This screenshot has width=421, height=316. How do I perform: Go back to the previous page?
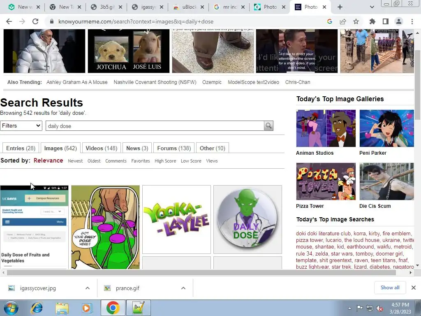[x=9, y=21]
